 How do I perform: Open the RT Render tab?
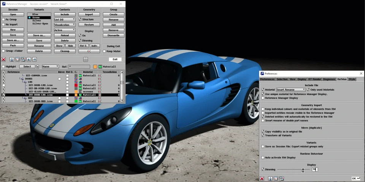[315, 79]
